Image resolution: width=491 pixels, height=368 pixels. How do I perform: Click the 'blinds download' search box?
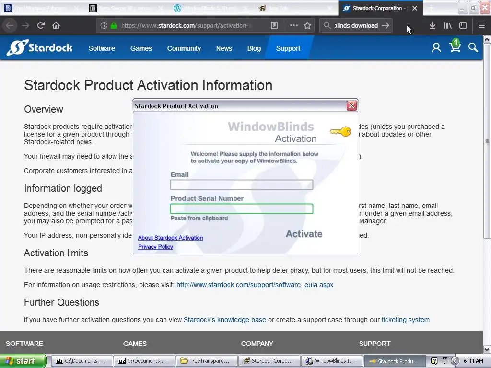coord(356,25)
